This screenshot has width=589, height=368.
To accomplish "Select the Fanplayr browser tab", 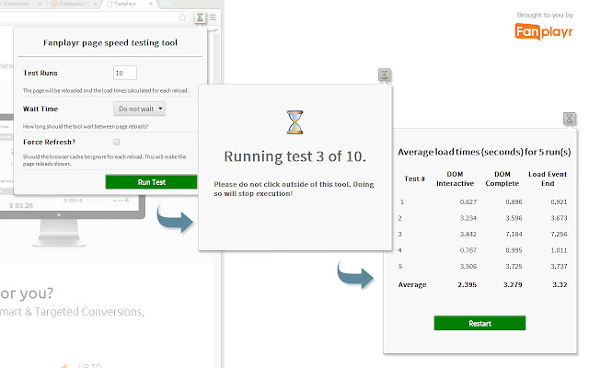I will 125,4.
